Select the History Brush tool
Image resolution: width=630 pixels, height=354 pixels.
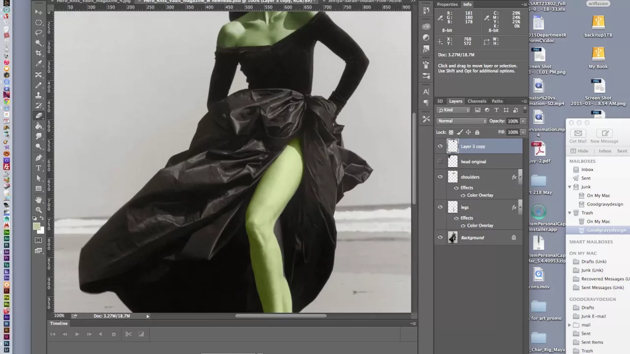[x=38, y=106]
